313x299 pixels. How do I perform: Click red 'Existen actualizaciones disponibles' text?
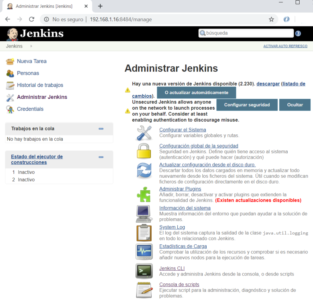[x=258, y=200]
